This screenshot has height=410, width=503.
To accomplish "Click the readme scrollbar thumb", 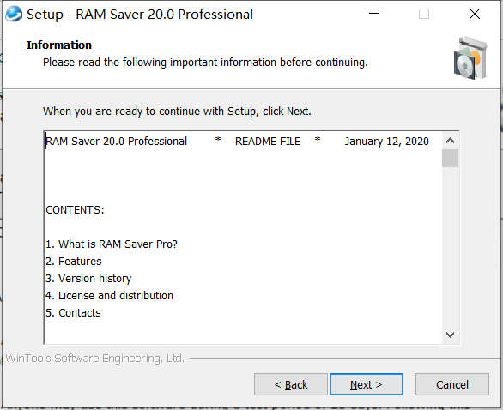I will tap(450, 159).
